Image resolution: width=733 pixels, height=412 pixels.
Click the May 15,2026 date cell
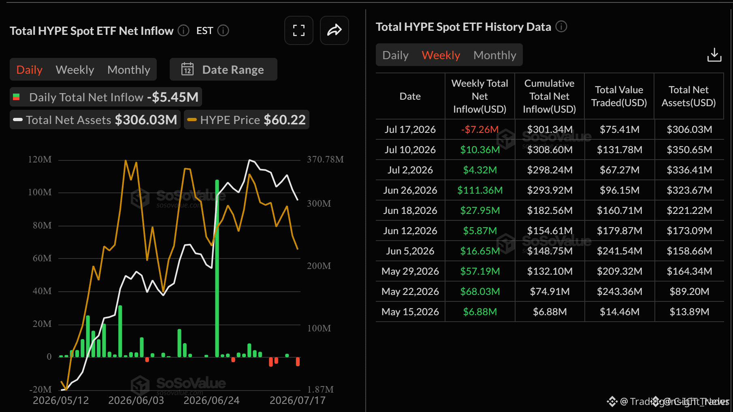410,312
